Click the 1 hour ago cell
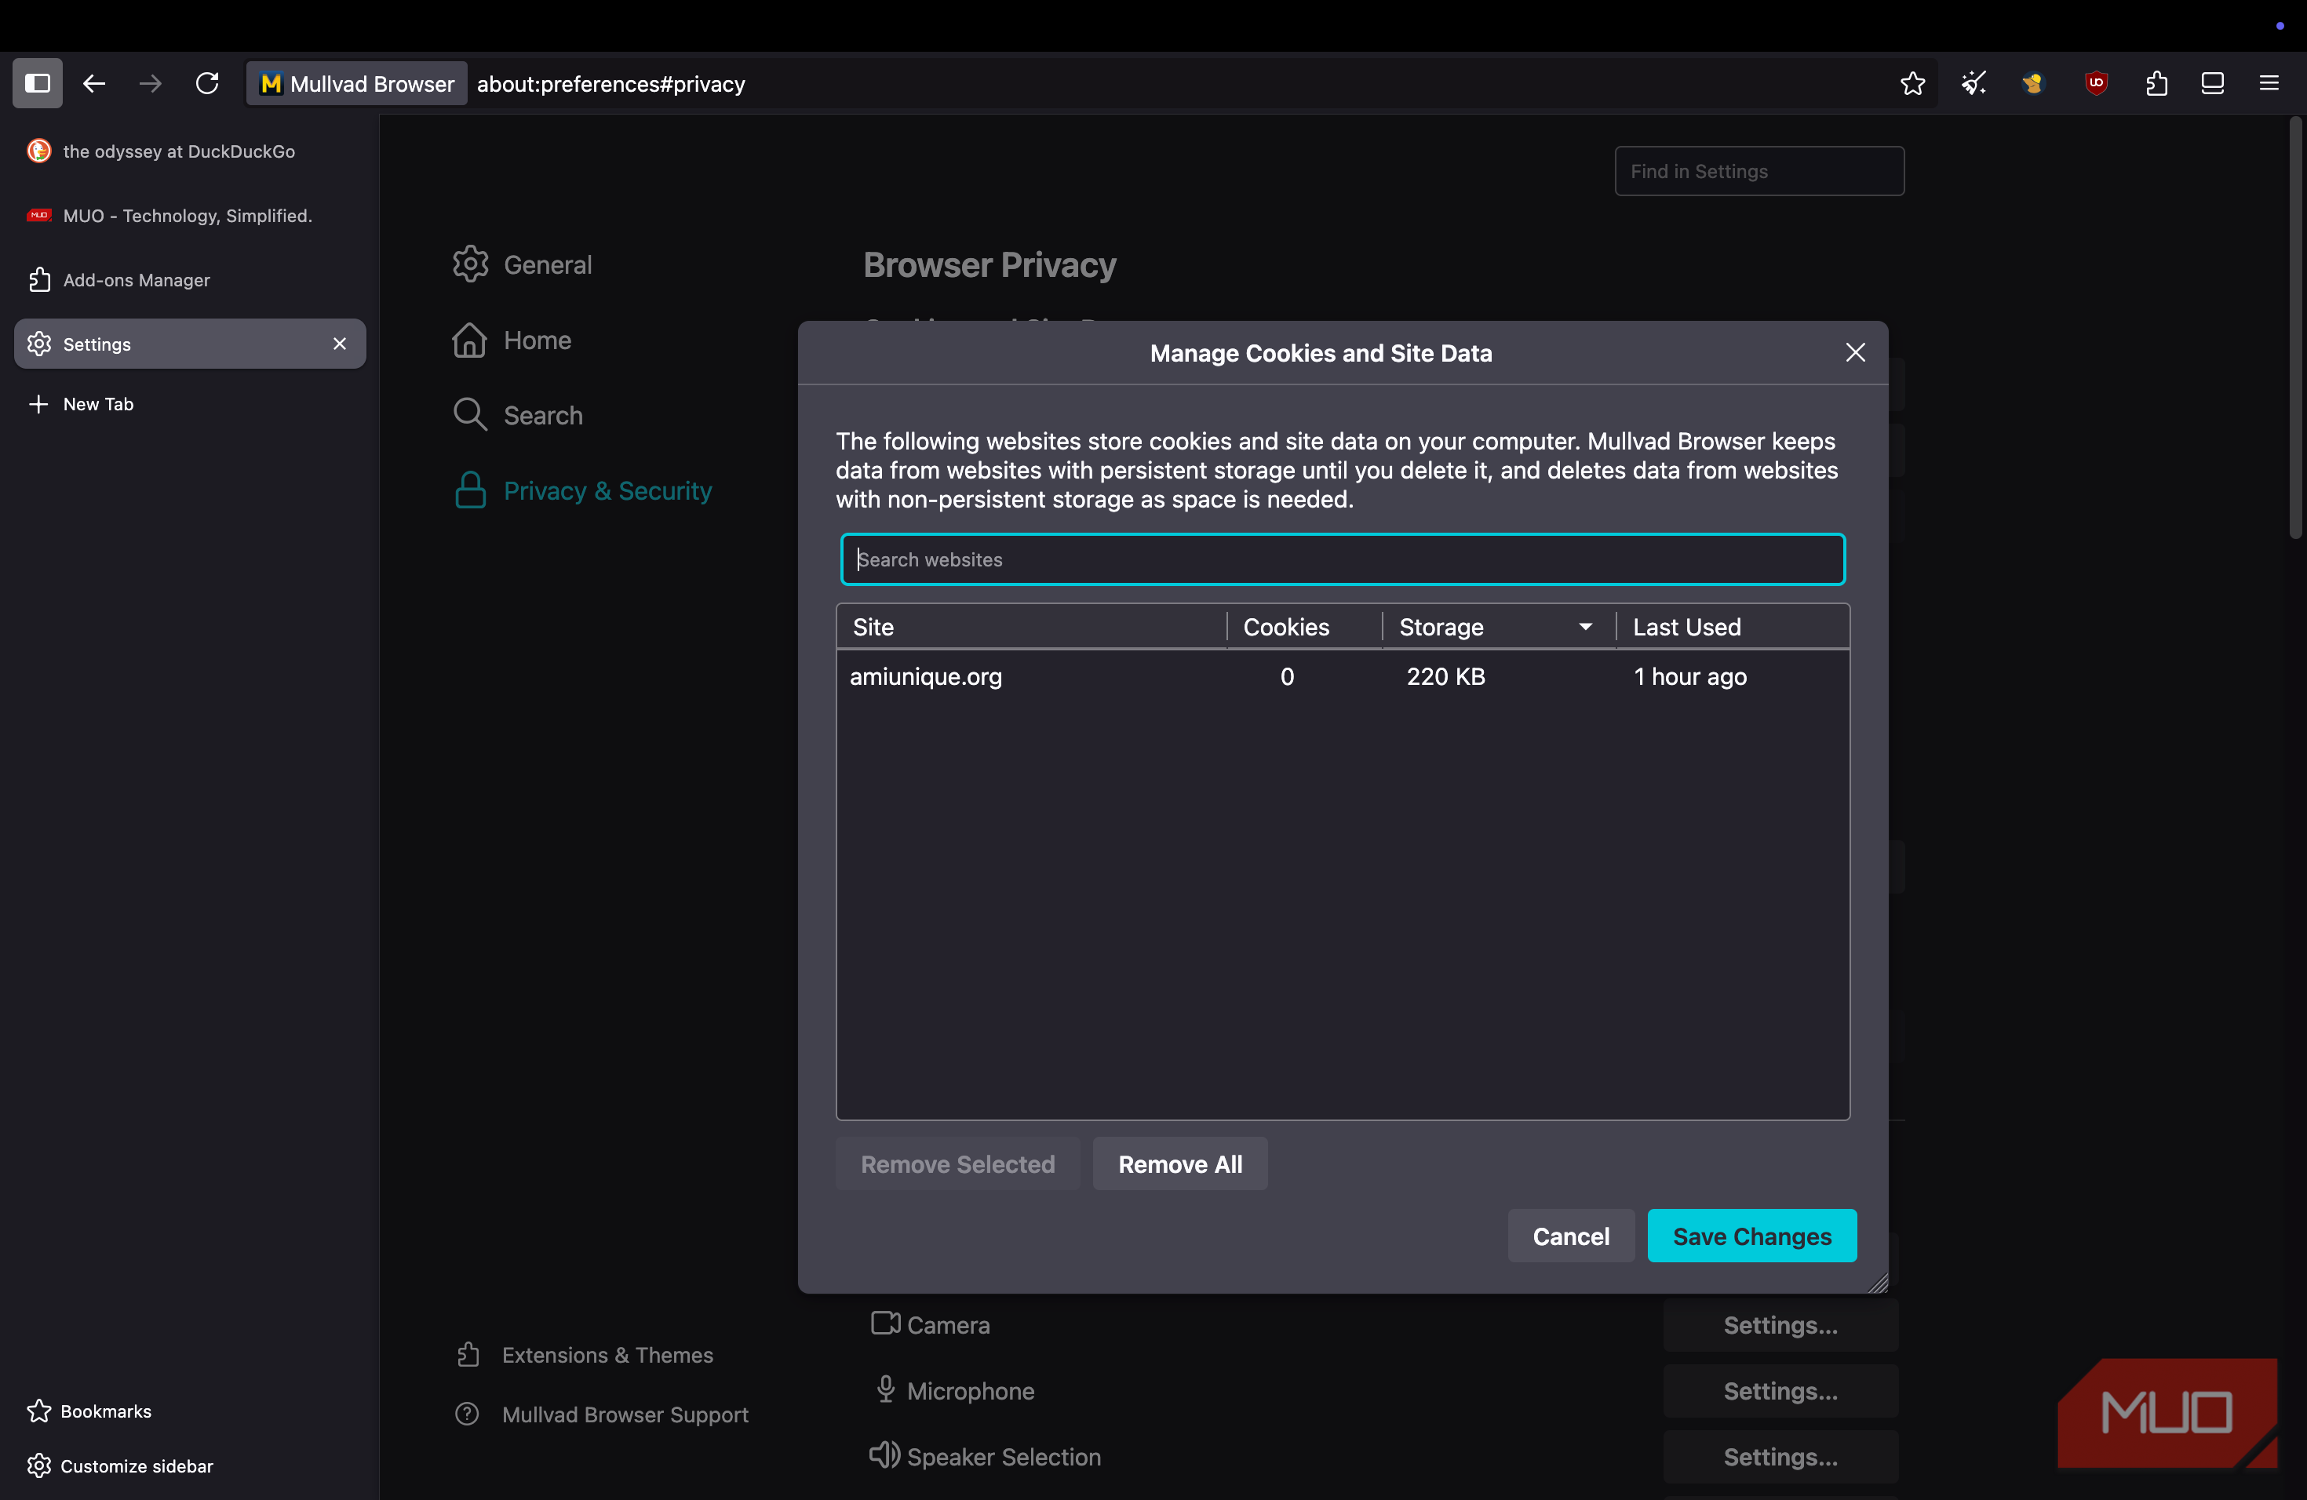This screenshot has height=1500, width=2307. 1689,676
